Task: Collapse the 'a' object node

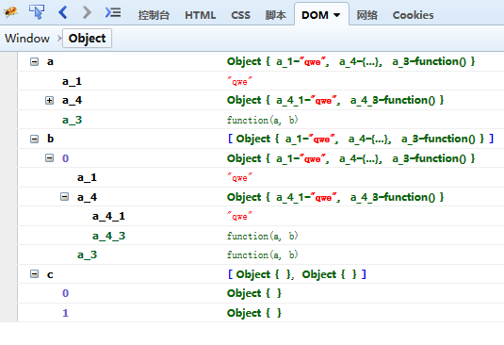Action: 34,61
